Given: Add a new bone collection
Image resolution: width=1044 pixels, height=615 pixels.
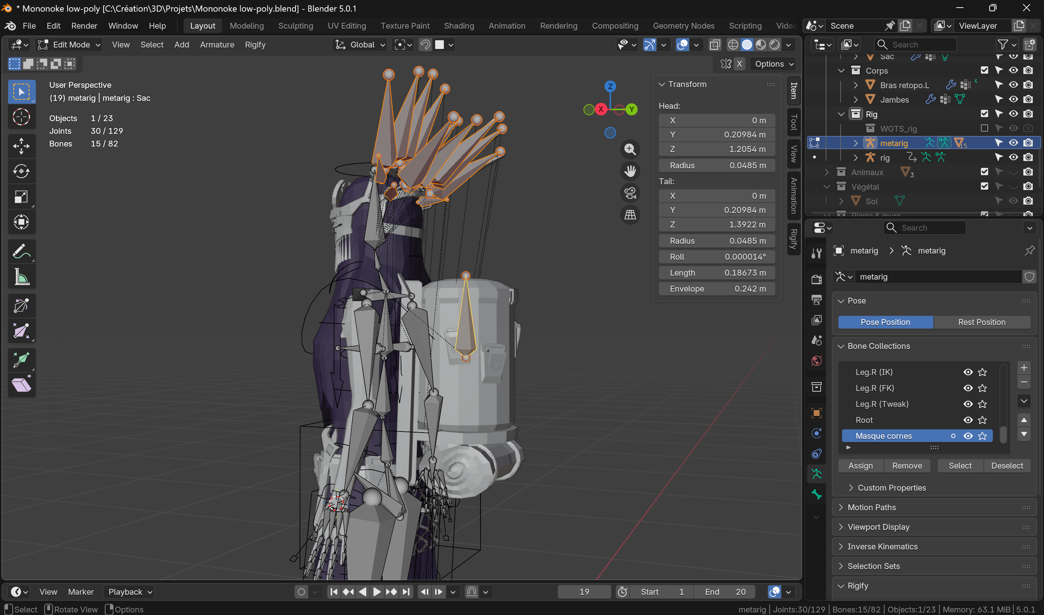Looking at the screenshot, I should pyautogui.click(x=1024, y=368).
